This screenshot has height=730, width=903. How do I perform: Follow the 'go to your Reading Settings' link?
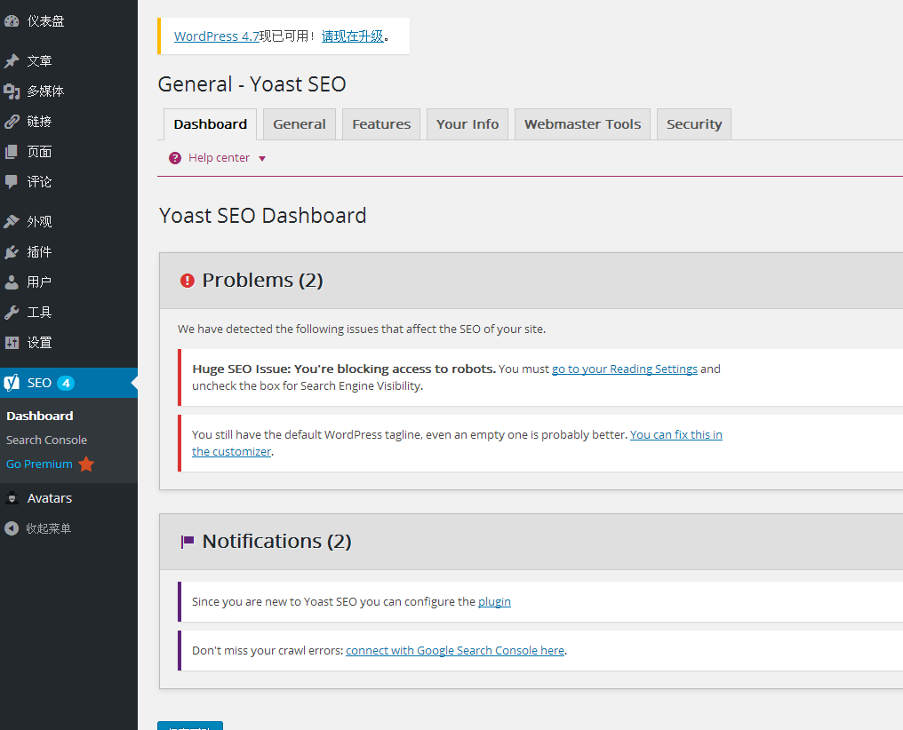(624, 369)
